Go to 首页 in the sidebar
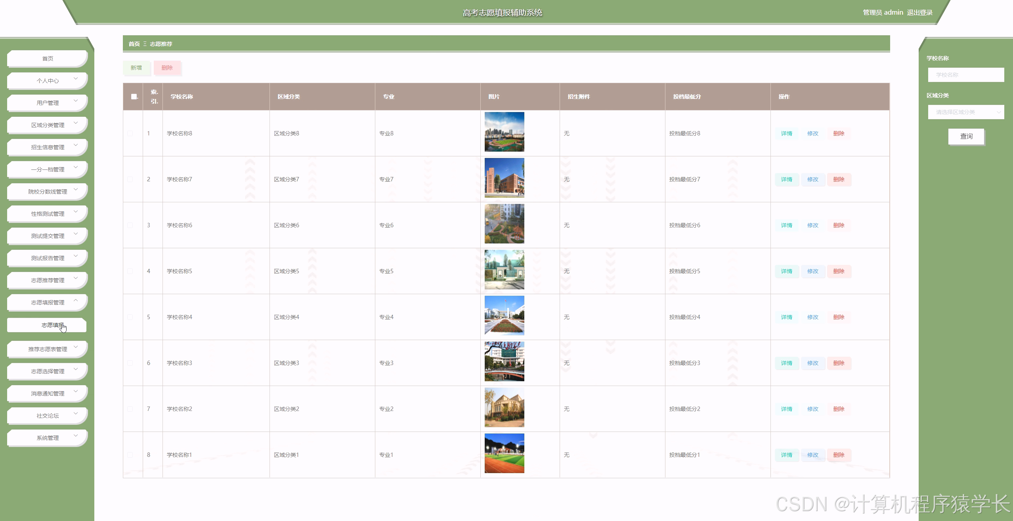The image size is (1013, 521). point(48,59)
